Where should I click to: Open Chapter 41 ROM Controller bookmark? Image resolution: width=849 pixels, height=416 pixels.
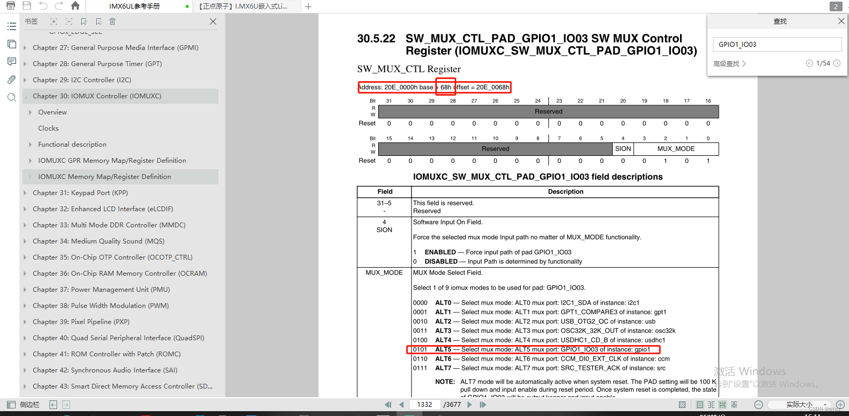pyautogui.click(x=107, y=354)
